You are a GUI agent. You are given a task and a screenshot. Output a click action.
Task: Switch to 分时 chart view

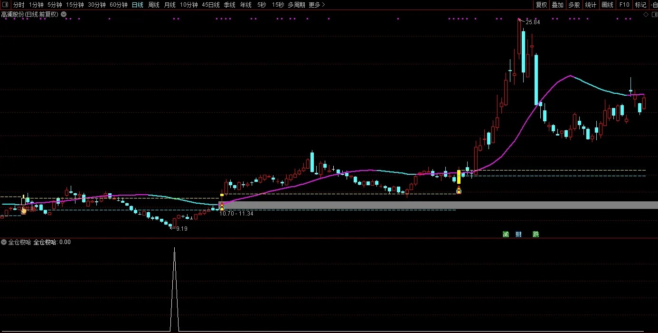[x=19, y=5]
